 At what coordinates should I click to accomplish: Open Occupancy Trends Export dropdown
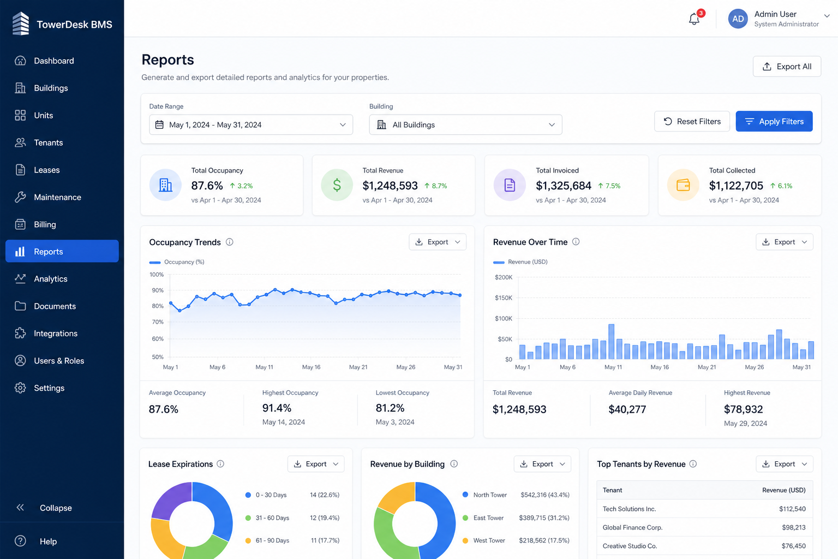click(438, 242)
